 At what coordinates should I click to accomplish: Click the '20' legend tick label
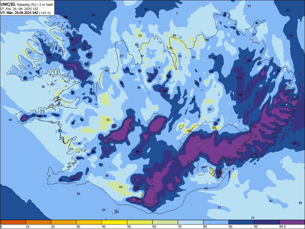point(53,227)
